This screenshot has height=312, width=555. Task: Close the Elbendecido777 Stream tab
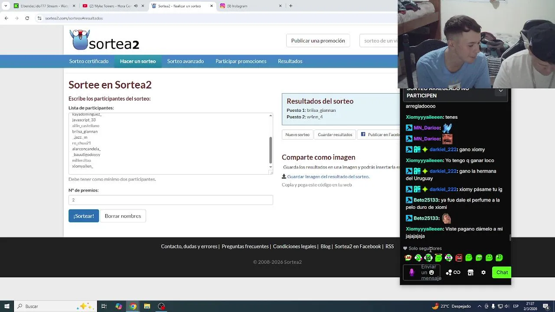pos(74,6)
